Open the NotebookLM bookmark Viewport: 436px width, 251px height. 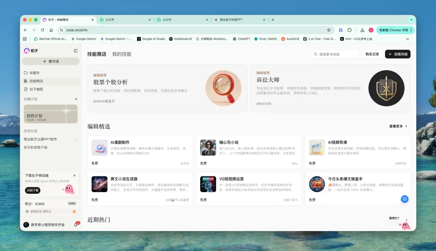coord(180,39)
